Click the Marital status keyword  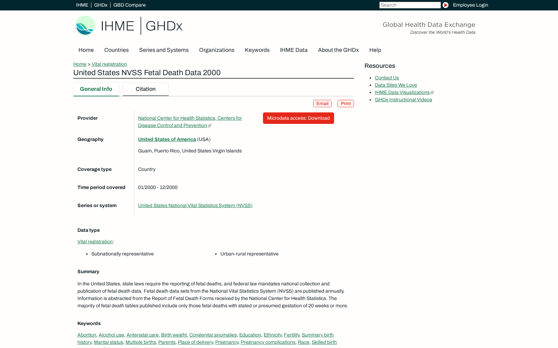[x=108, y=342]
